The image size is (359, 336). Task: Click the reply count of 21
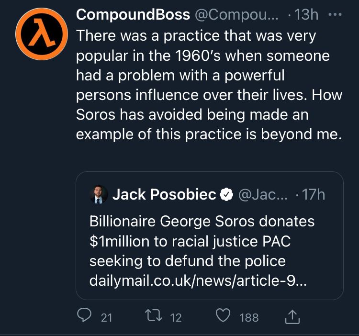click(106, 317)
